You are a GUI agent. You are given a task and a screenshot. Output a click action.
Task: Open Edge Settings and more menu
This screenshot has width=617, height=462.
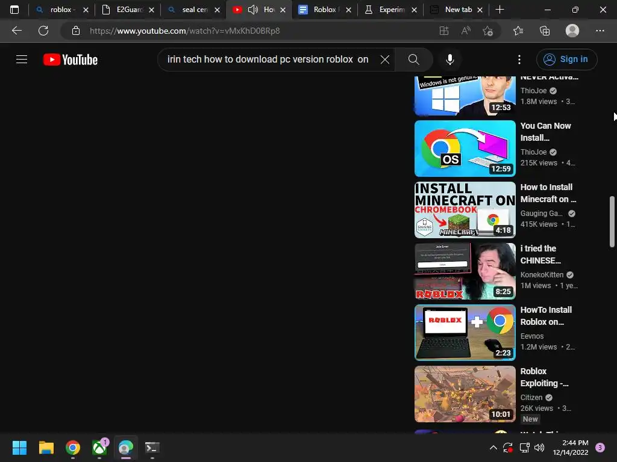pyautogui.click(x=600, y=31)
